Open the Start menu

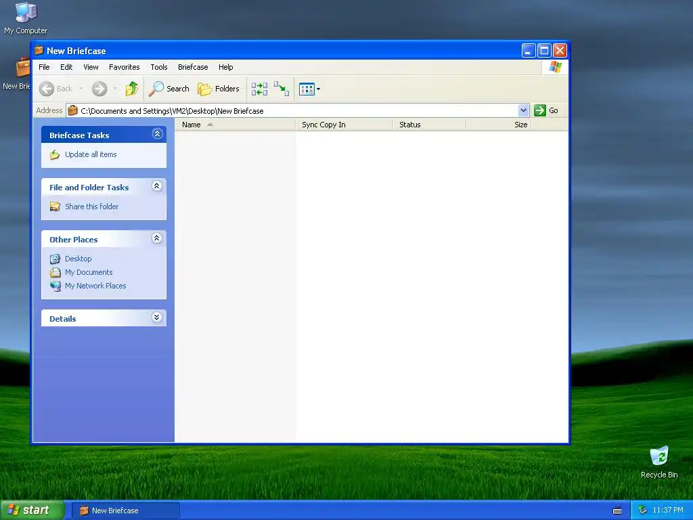[32, 511]
